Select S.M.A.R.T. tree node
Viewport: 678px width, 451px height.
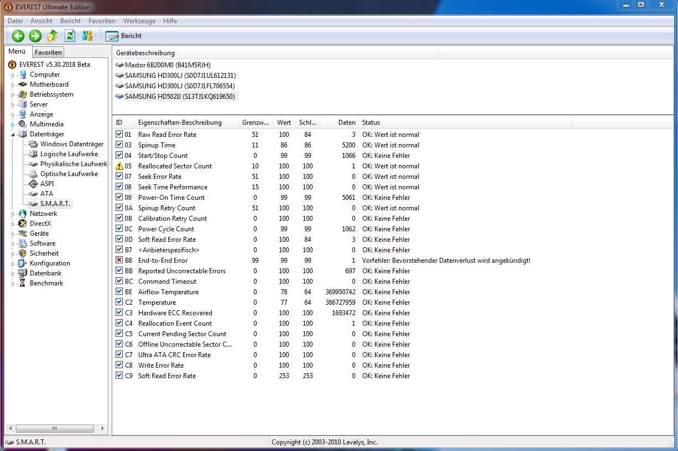55,204
